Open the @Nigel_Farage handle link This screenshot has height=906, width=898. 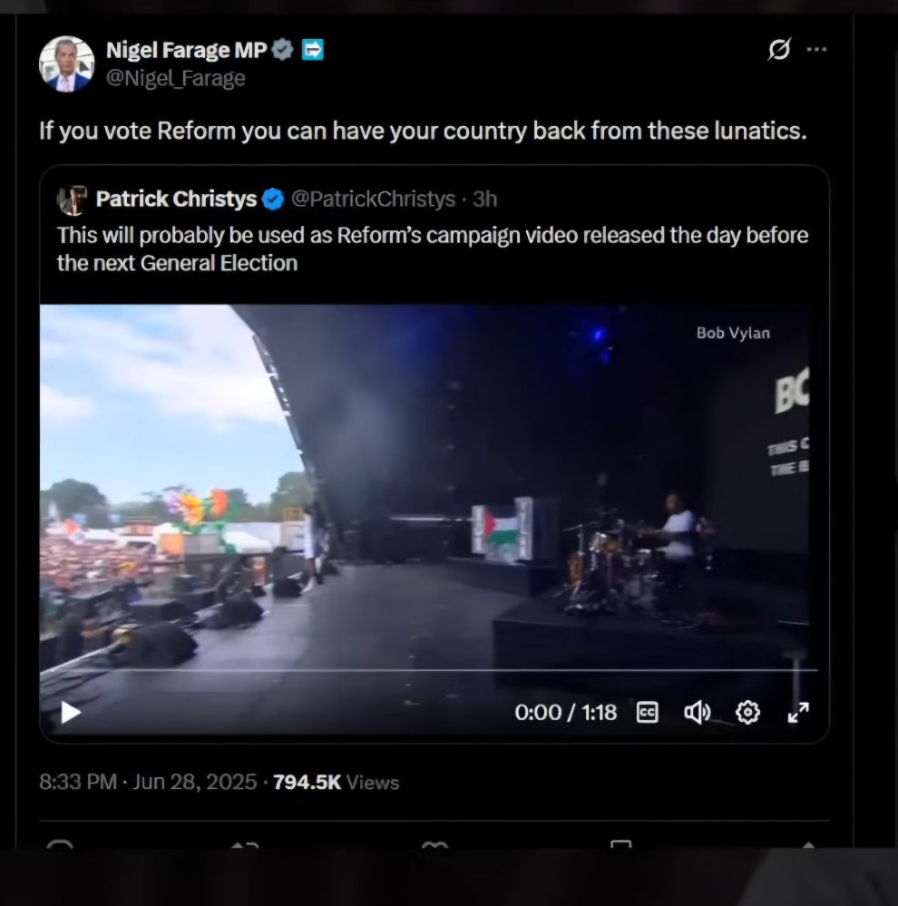click(176, 78)
